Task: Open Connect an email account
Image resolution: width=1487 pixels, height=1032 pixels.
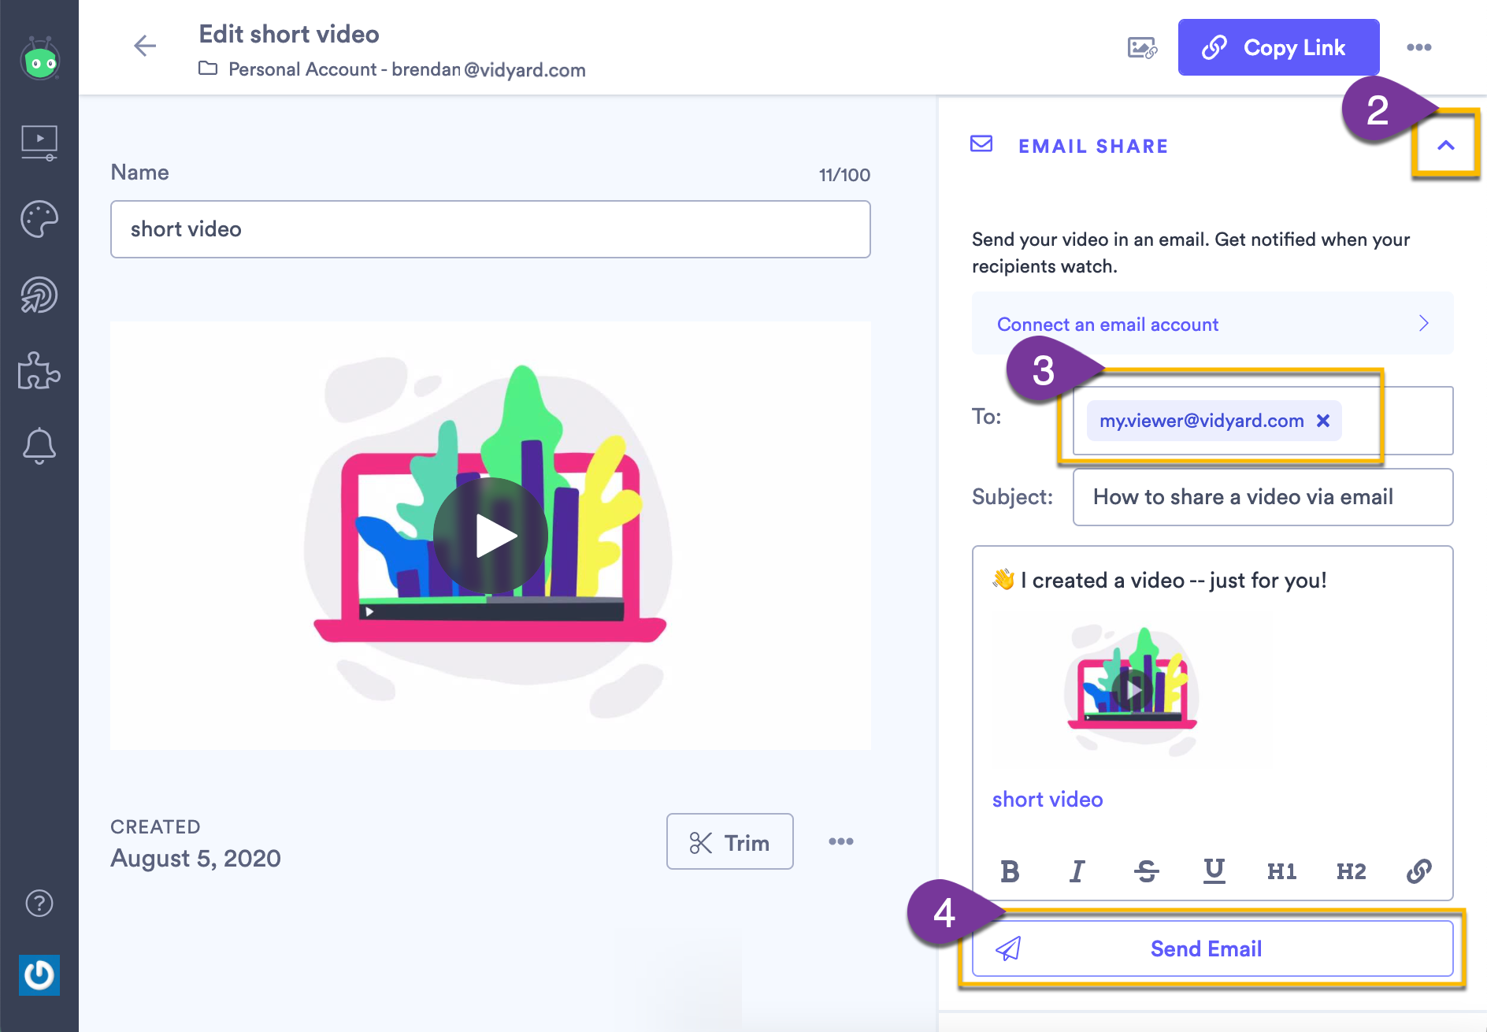Action: (1212, 324)
